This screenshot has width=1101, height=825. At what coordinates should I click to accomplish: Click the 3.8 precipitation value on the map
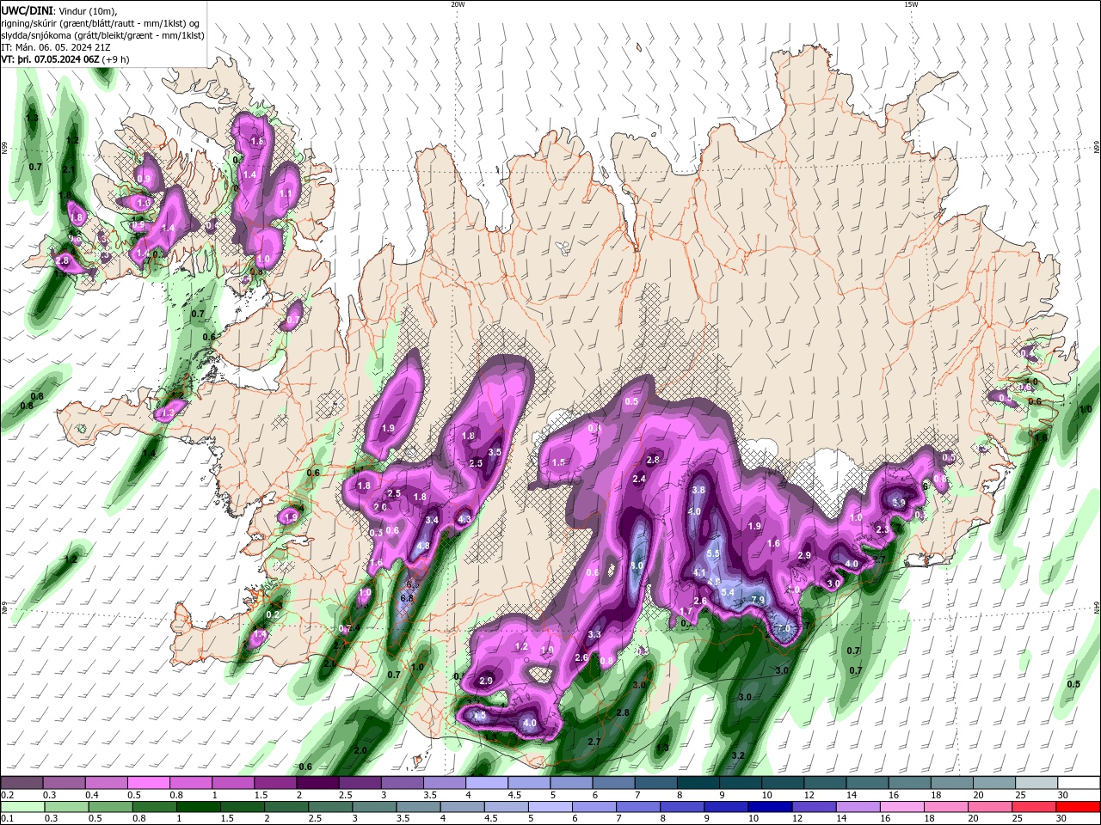point(698,490)
